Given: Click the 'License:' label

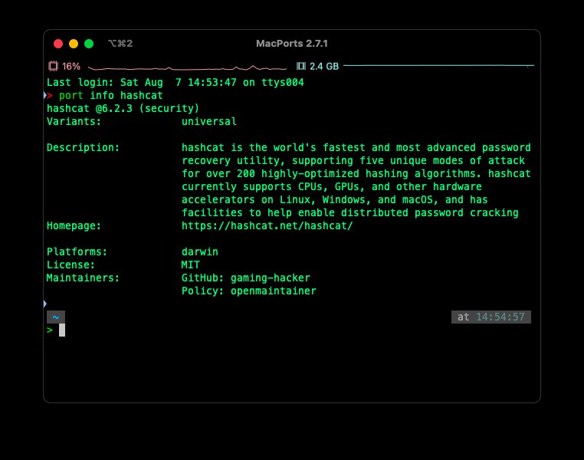Looking at the screenshot, I should tap(71, 265).
